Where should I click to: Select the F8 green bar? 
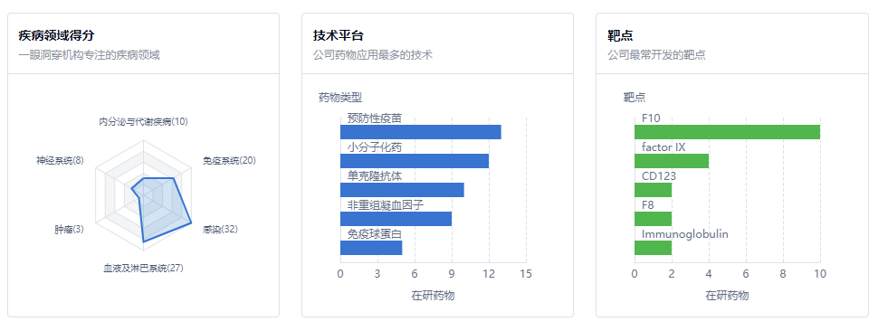[653, 219]
